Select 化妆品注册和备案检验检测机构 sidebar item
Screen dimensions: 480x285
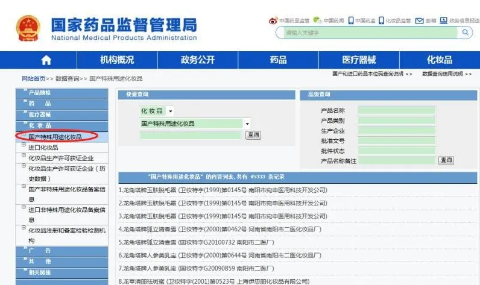(67, 236)
